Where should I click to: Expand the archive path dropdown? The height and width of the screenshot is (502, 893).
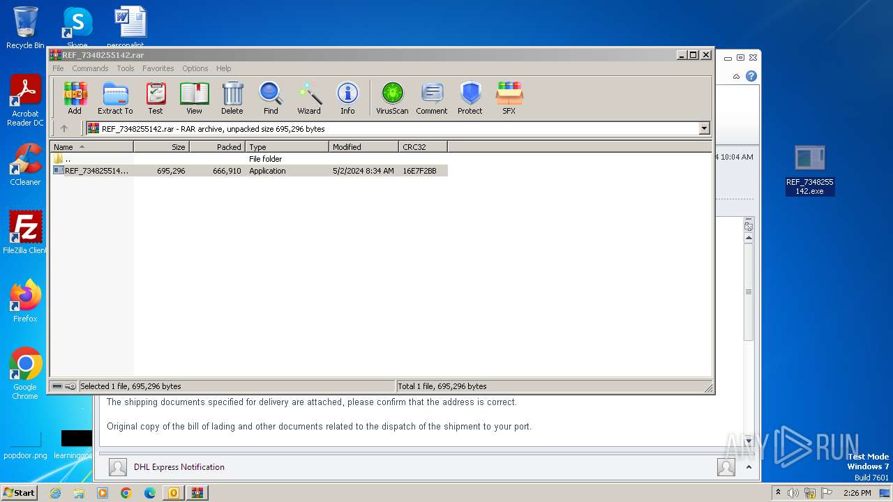point(704,128)
